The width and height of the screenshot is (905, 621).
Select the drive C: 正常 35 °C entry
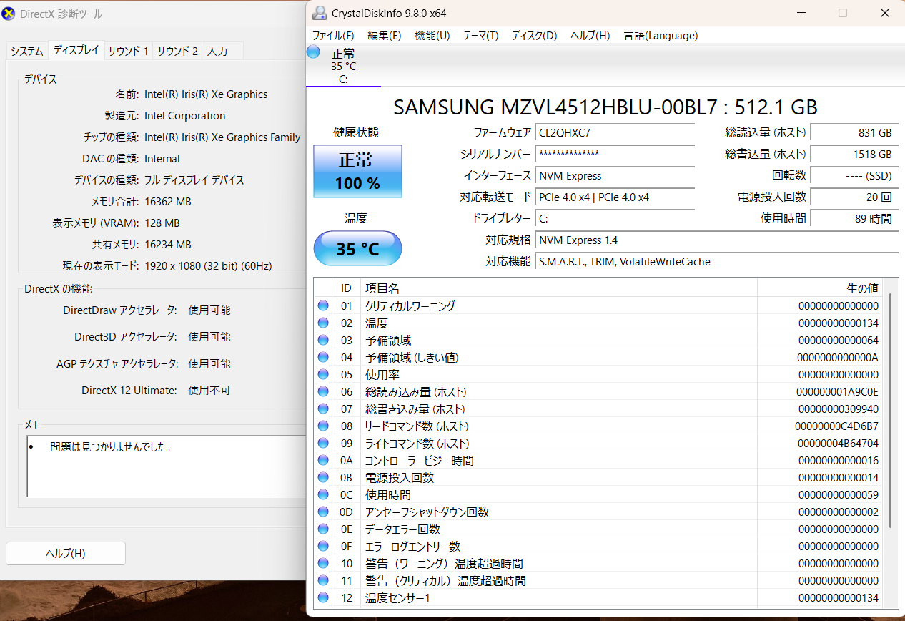click(x=343, y=66)
